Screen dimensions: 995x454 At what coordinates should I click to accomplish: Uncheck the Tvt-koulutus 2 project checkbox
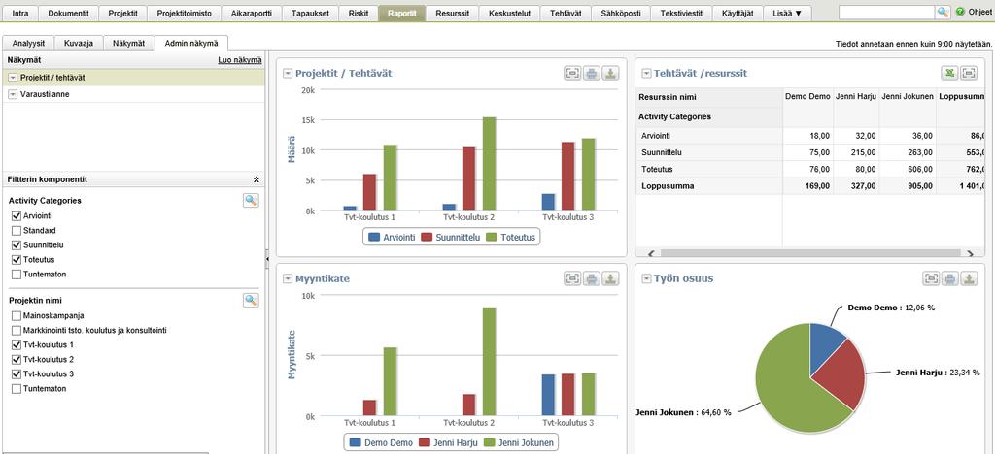coord(17,359)
